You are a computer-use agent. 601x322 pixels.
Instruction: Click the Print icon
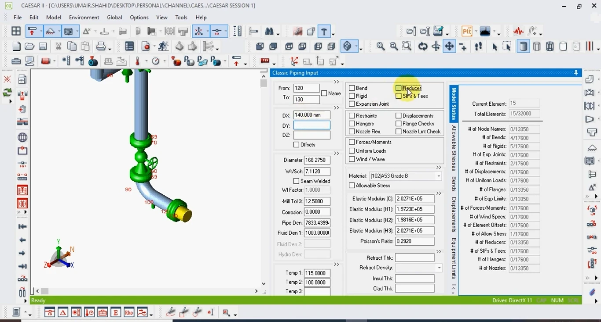pos(101,47)
